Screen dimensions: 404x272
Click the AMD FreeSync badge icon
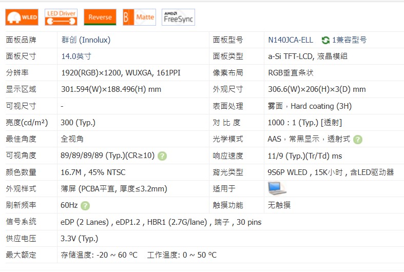point(178,17)
